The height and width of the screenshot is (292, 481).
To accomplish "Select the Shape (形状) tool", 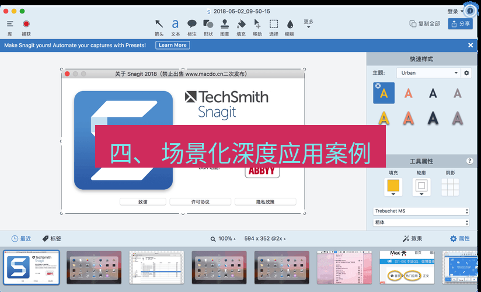I will point(208,28).
